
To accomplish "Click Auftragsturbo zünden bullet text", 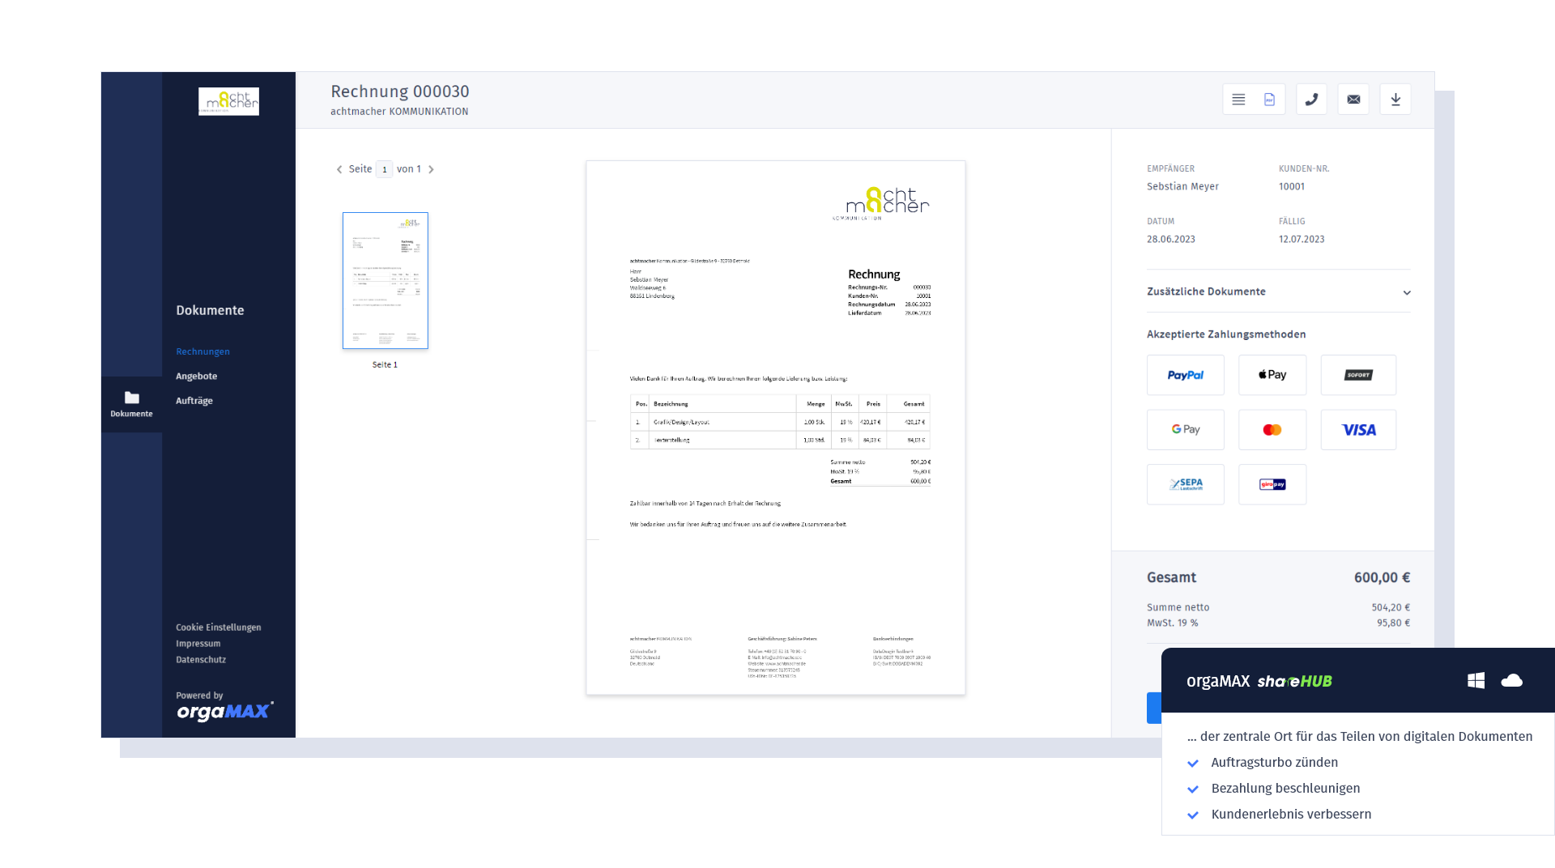I will [x=1275, y=763].
